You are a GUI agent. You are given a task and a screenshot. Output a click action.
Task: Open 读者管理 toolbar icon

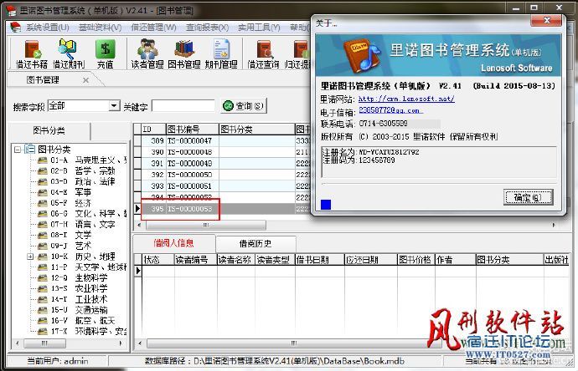click(x=147, y=54)
